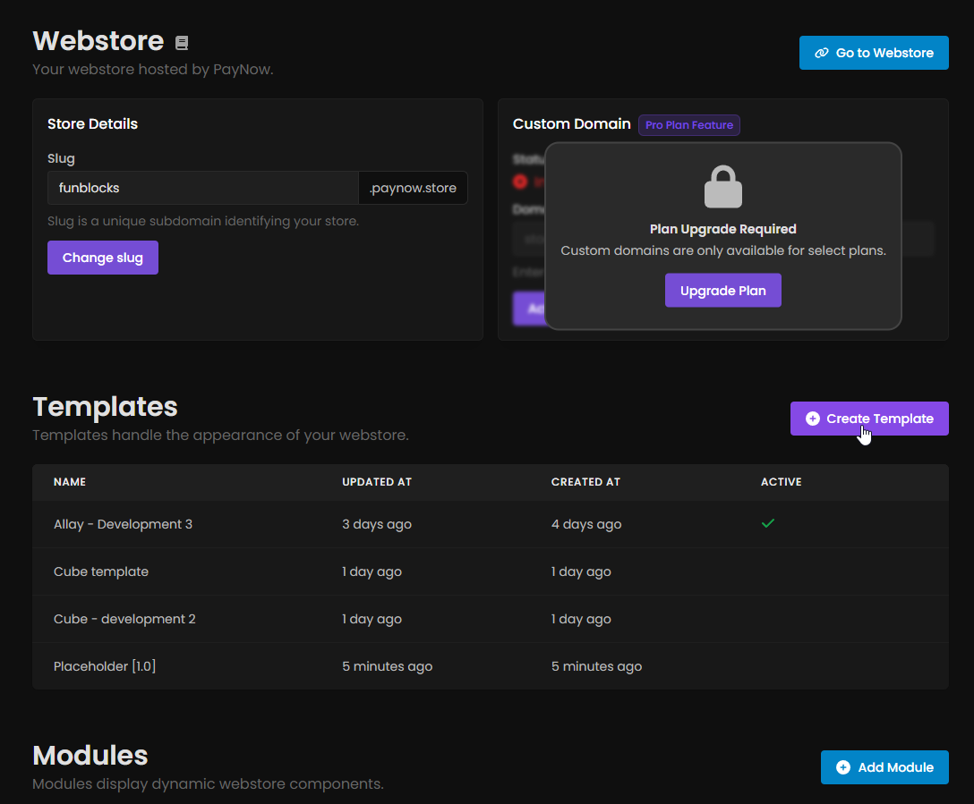
Task: Click the Created At column header
Action: tap(585, 482)
